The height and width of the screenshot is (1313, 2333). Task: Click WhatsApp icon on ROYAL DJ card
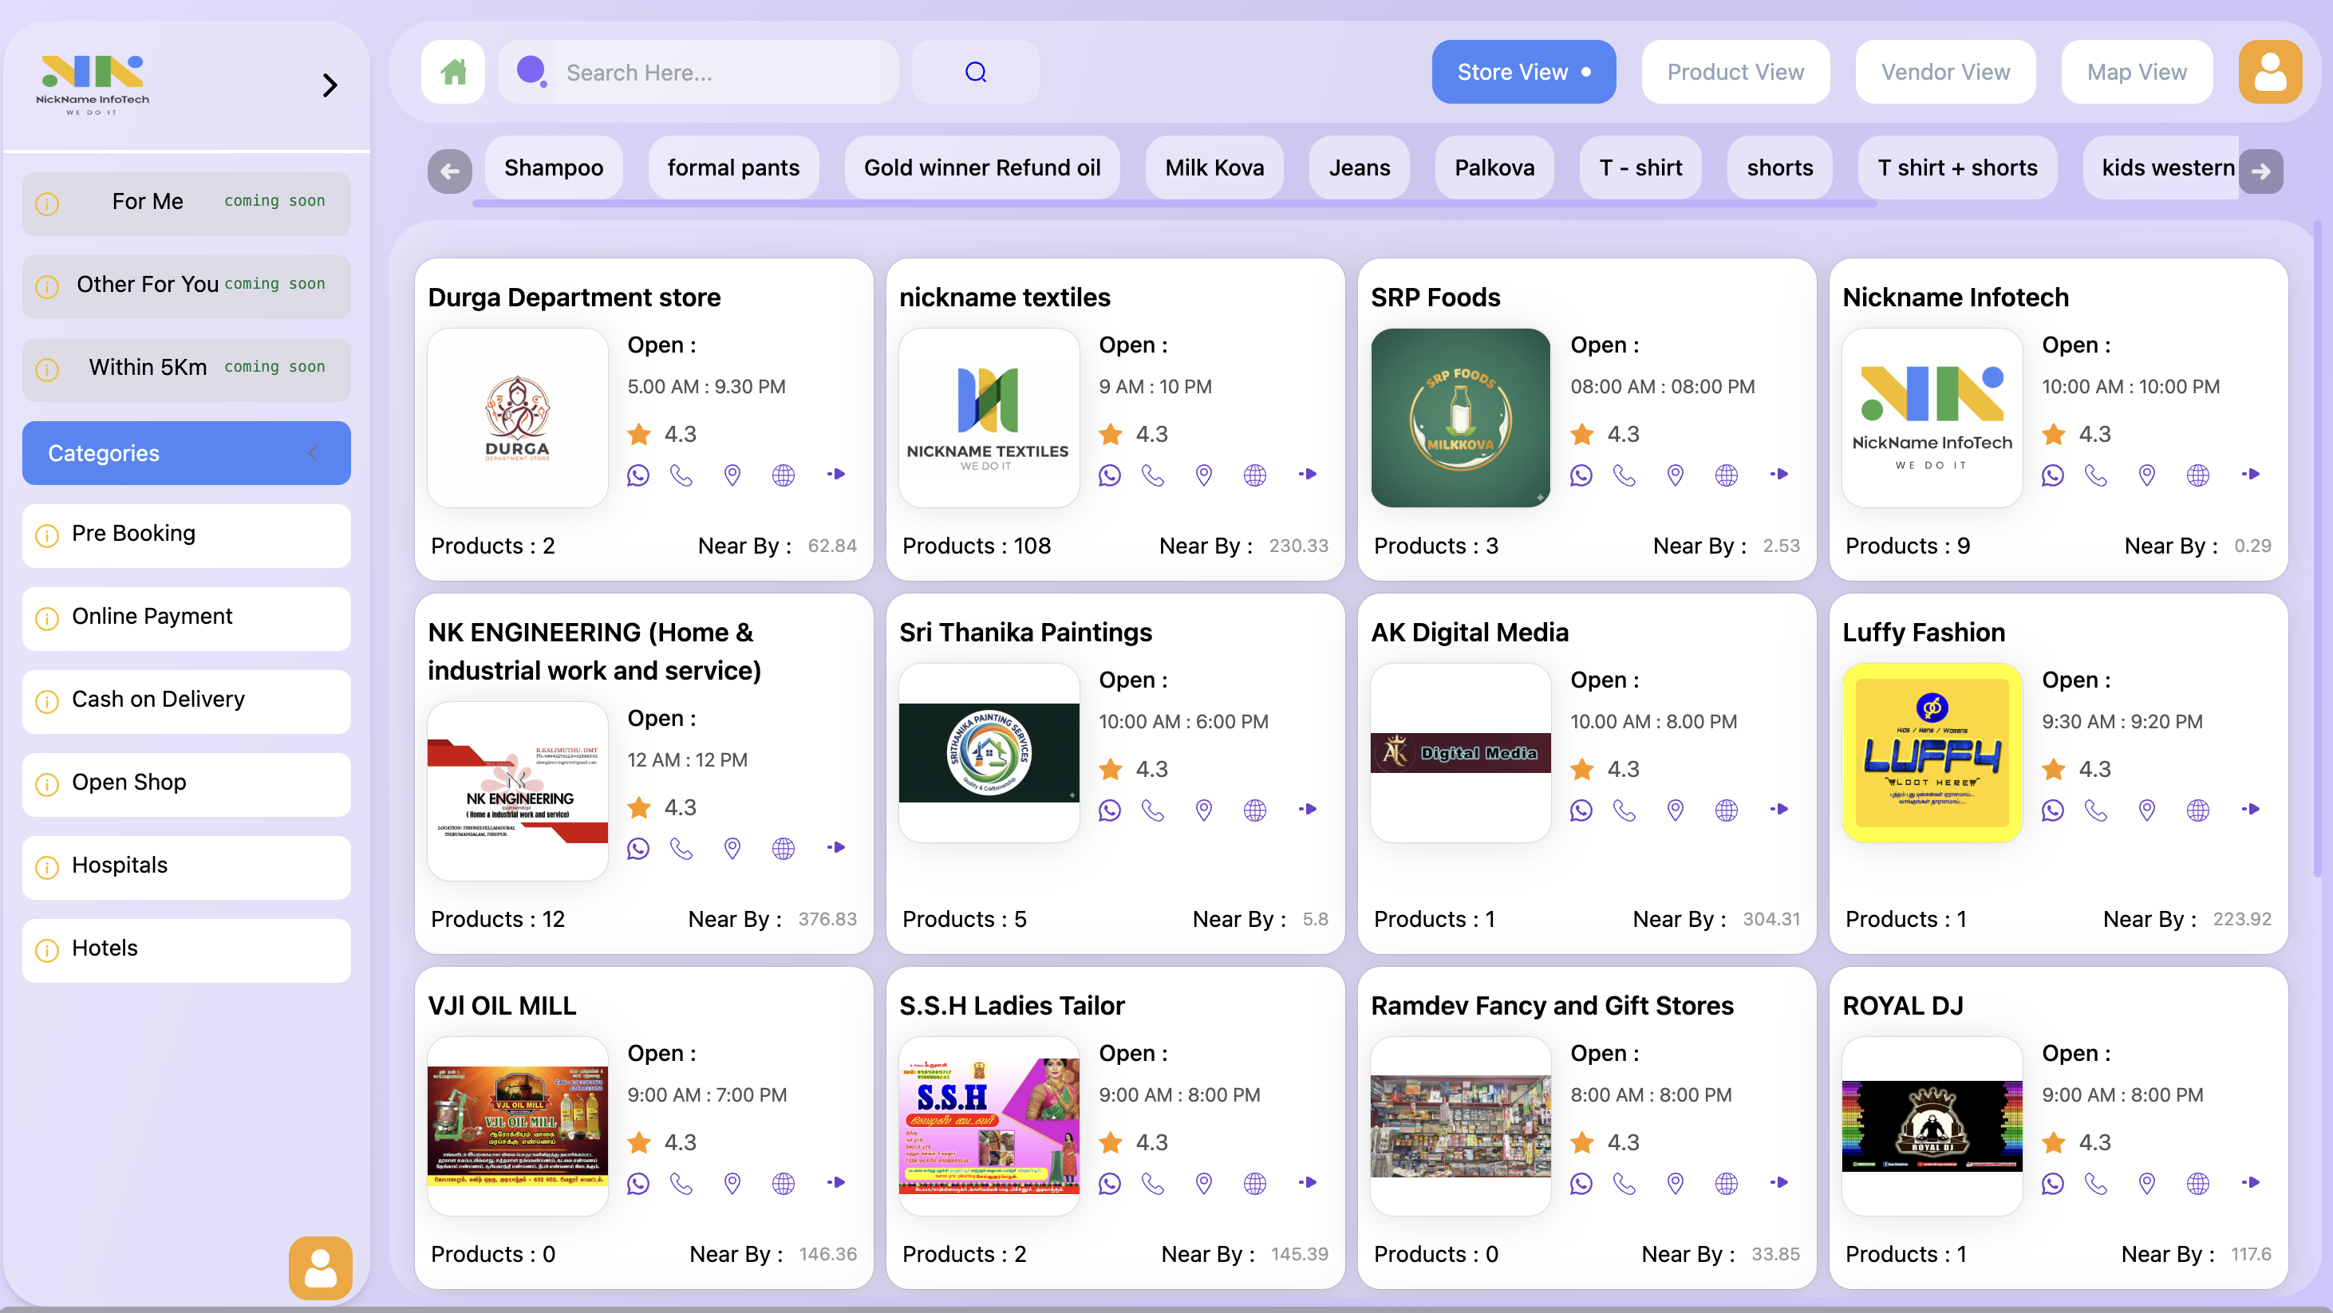[2051, 1183]
